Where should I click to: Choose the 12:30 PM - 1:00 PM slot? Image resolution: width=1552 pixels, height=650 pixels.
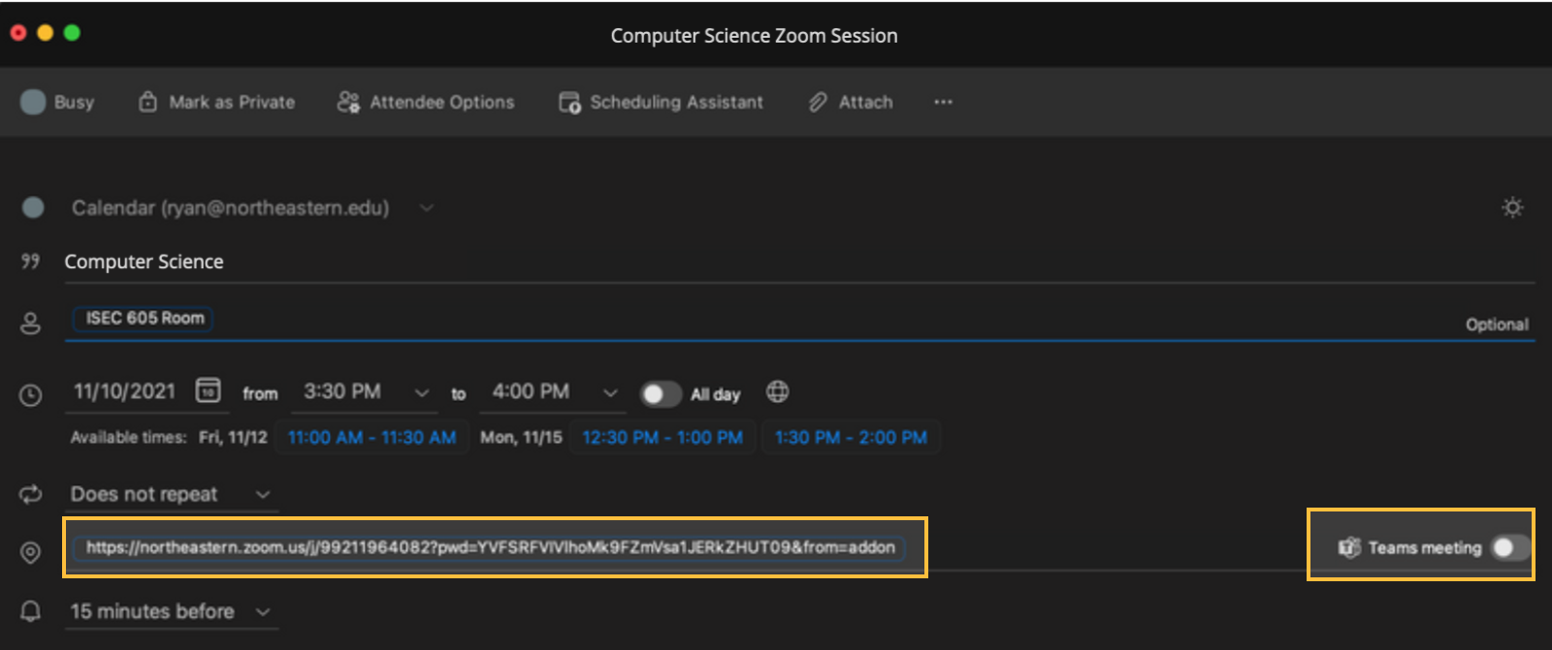coord(663,438)
